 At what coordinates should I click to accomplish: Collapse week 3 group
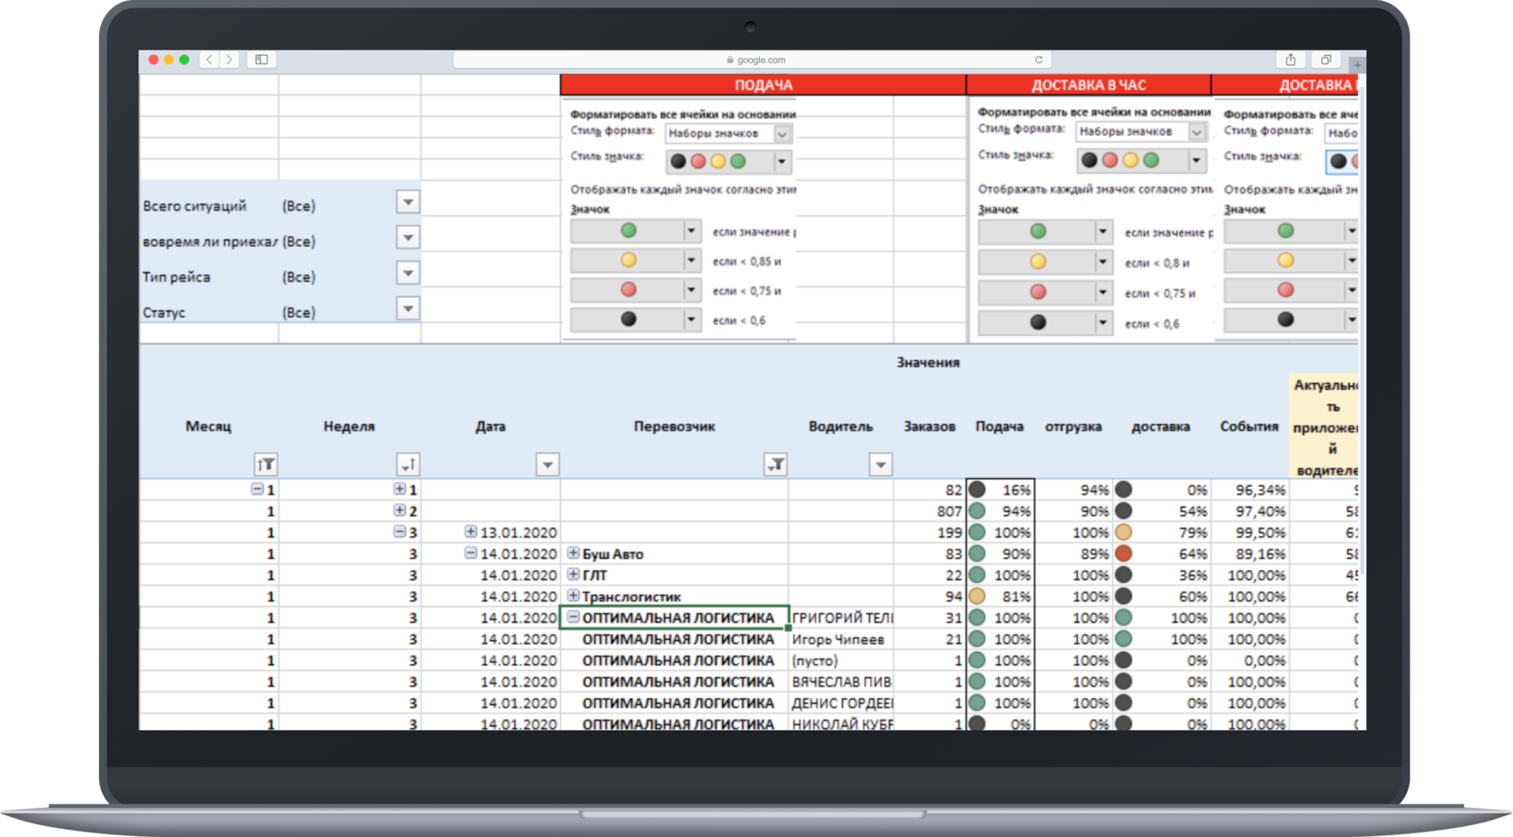pos(400,532)
